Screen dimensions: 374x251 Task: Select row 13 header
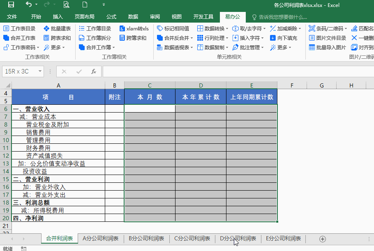pos(6,163)
